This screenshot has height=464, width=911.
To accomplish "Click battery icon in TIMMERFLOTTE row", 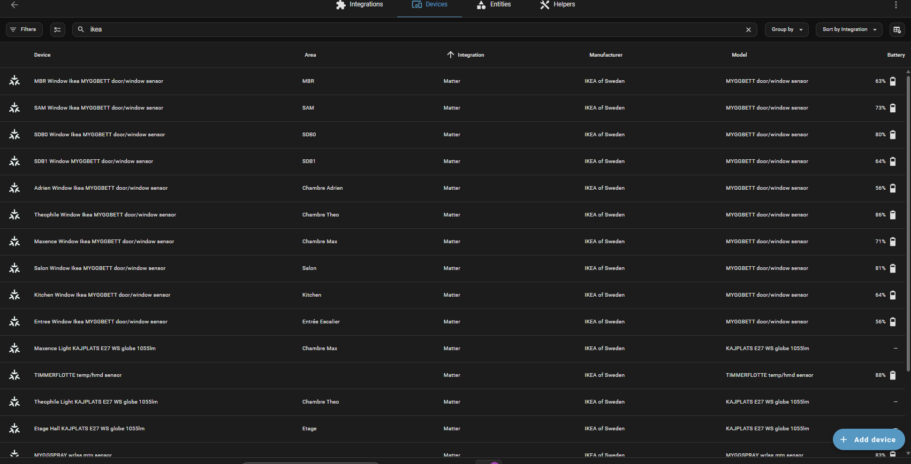I will click(893, 375).
